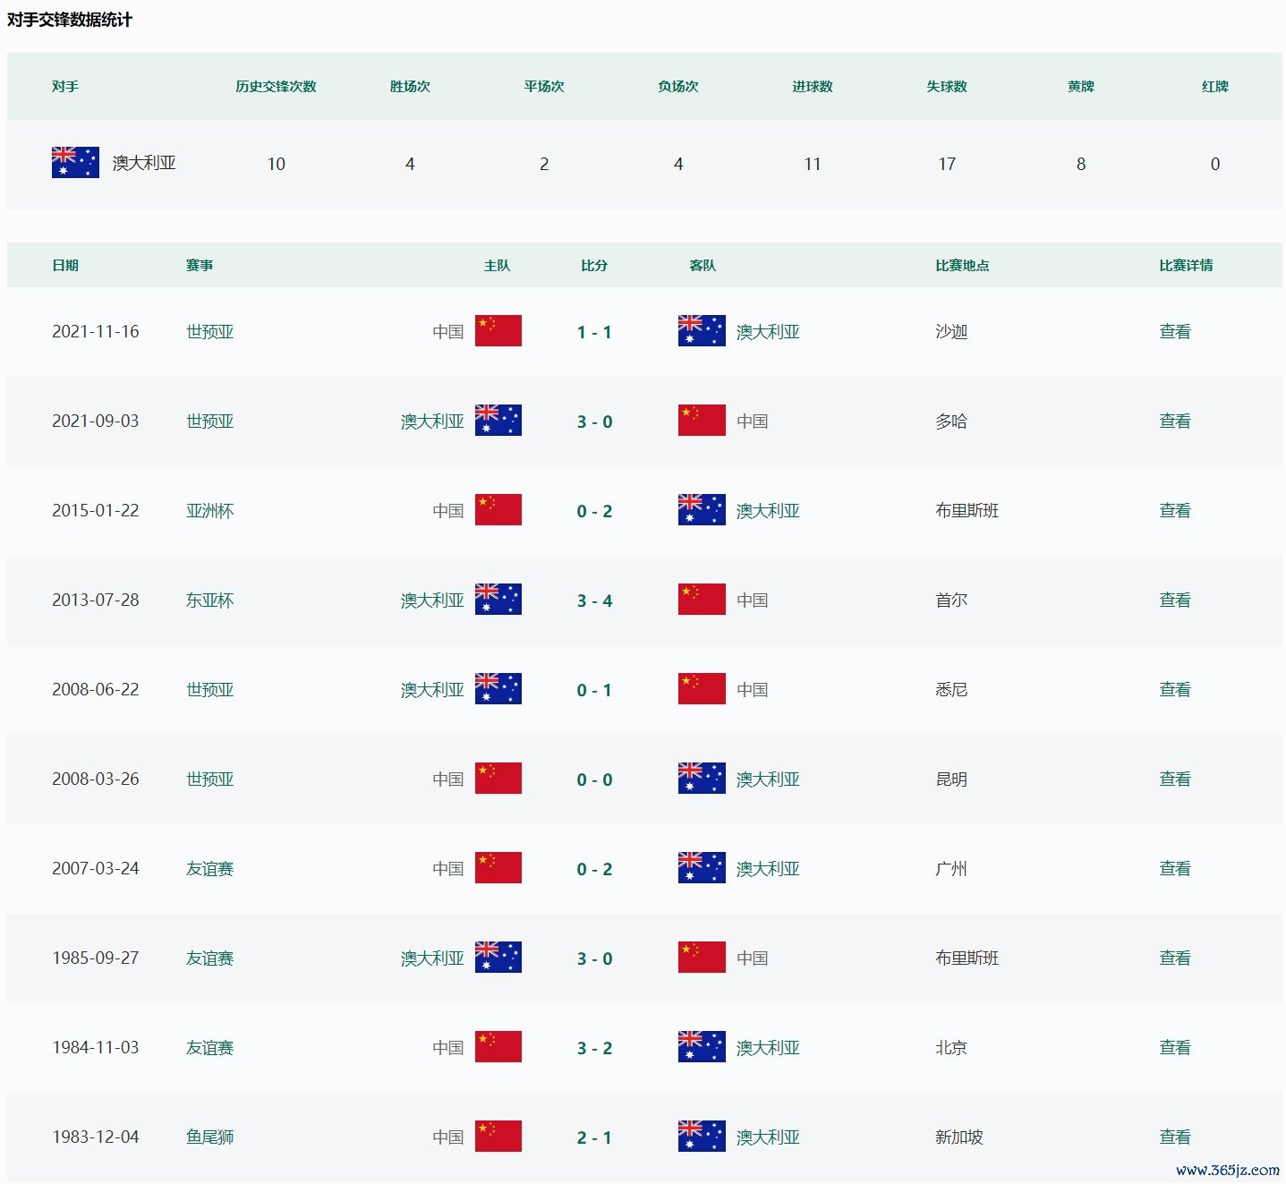Click 友谊赛 link for 2007-03-24

coord(209,869)
